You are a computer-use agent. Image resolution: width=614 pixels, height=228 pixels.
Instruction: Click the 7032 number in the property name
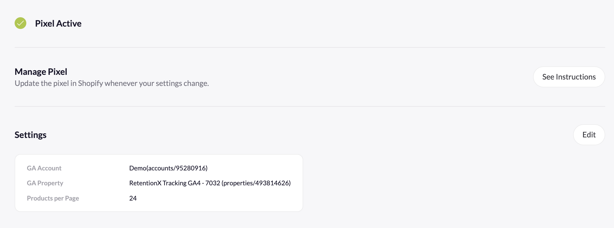213,183
